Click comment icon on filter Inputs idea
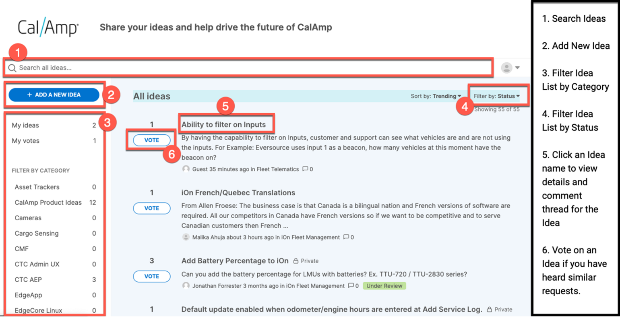 305,169
